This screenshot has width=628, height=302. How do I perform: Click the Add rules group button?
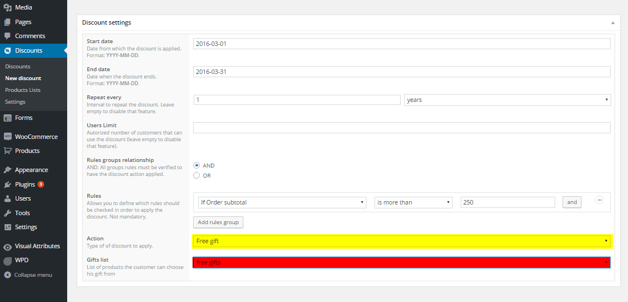(218, 222)
